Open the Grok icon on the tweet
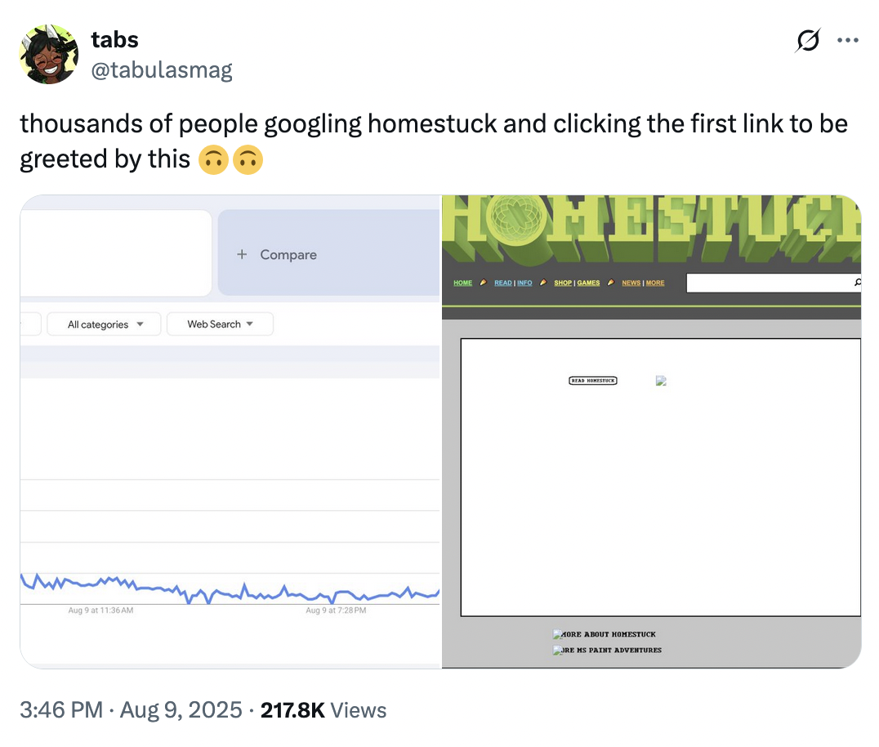Image resolution: width=879 pixels, height=747 pixels. [x=808, y=41]
